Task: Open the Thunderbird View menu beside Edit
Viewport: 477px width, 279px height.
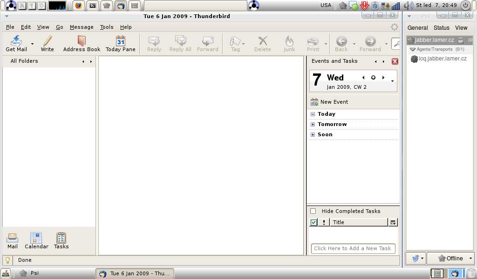Action: (x=43, y=27)
